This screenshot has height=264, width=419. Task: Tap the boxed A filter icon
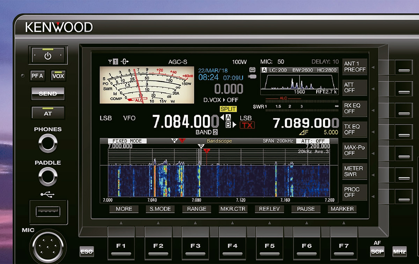pos(264,70)
